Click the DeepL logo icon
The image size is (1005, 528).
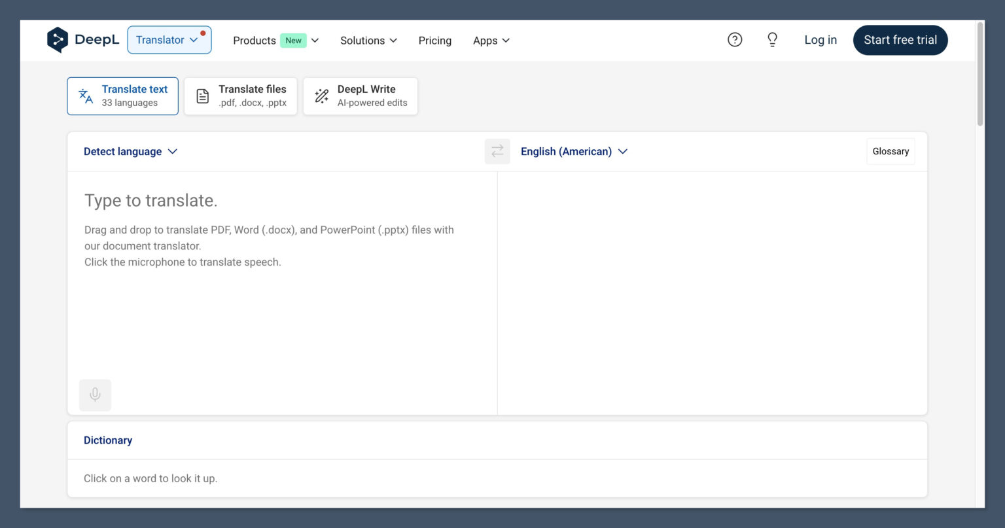pos(58,40)
